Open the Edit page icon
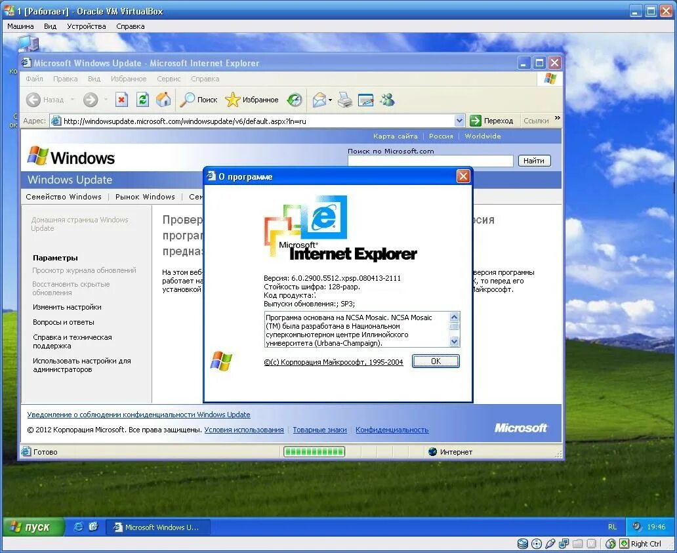 [366, 100]
